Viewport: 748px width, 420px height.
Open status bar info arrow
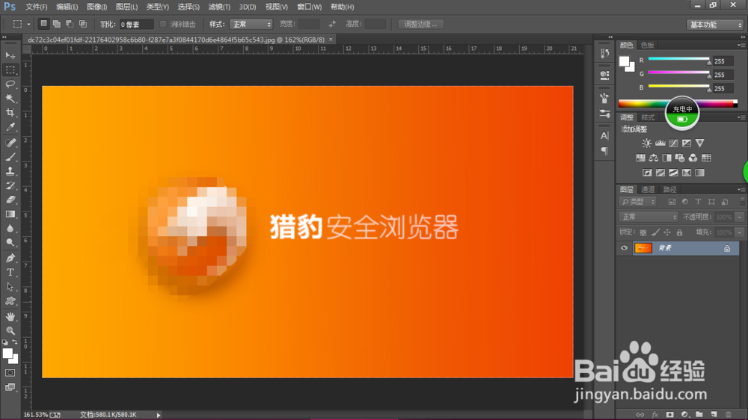coord(159,415)
